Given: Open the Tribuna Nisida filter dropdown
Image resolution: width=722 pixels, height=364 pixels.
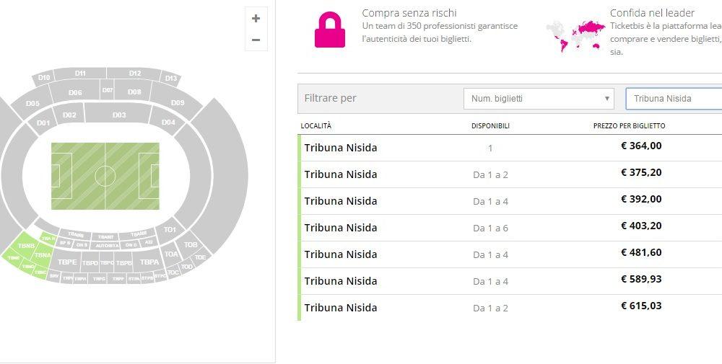Looking at the screenshot, I should (x=673, y=99).
